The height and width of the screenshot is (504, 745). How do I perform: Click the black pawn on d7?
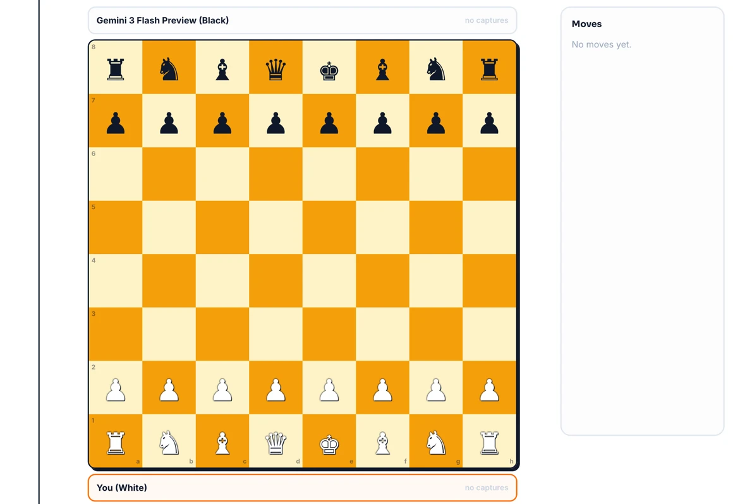pyautogui.click(x=276, y=123)
